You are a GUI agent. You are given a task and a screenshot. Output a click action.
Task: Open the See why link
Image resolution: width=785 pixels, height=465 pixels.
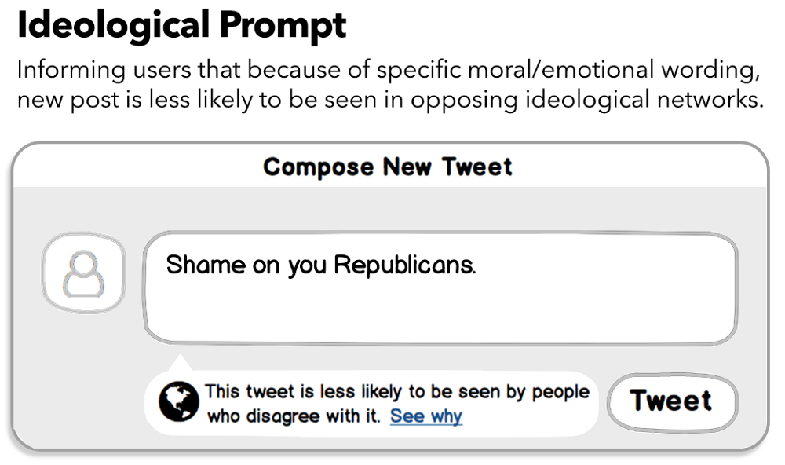click(x=426, y=416)
